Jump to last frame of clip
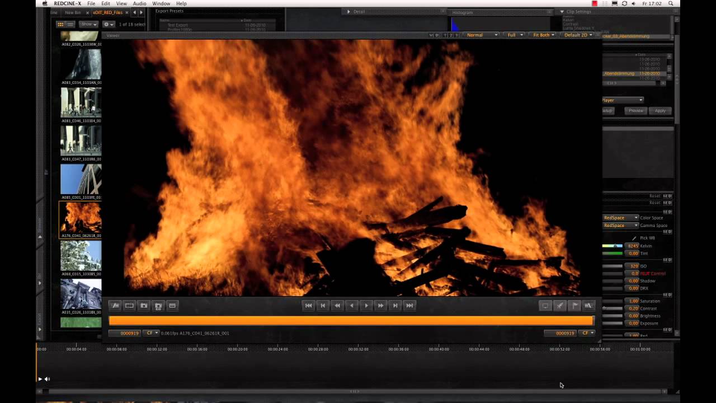716x403 pixels. 410,306
